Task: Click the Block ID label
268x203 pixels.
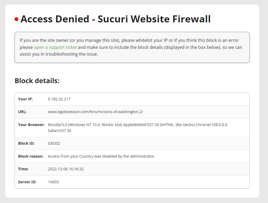Action: 26,143
